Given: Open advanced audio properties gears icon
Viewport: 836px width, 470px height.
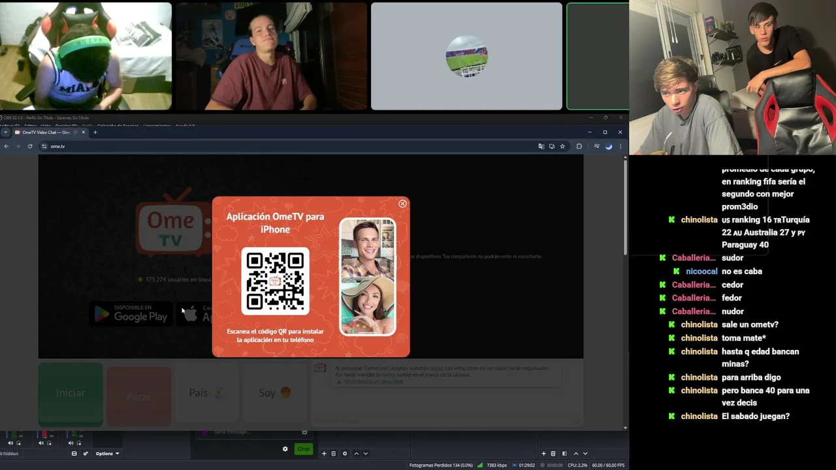Looking at the screenshot, I should click(x=86, y=454).
